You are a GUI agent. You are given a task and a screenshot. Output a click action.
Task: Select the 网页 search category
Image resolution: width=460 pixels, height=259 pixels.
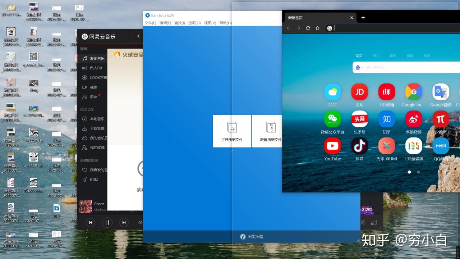pos(359,56)
